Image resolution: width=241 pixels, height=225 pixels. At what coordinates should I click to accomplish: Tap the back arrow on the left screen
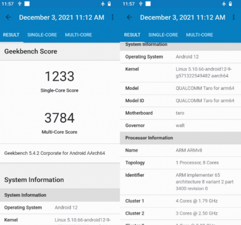(8, 18)
